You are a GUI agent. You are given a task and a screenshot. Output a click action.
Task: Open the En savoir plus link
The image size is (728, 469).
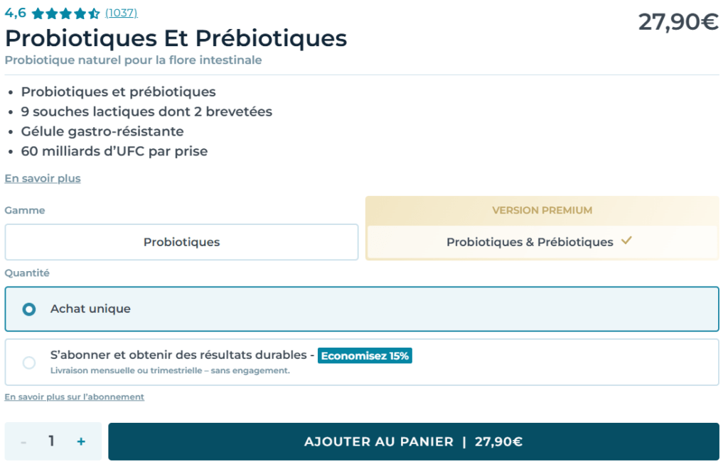coord(42,178)
